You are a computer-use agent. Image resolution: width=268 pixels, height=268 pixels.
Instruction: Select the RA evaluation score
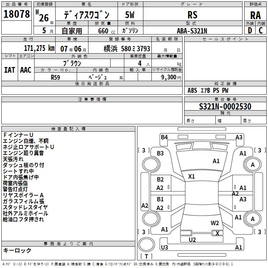[255, 15]
